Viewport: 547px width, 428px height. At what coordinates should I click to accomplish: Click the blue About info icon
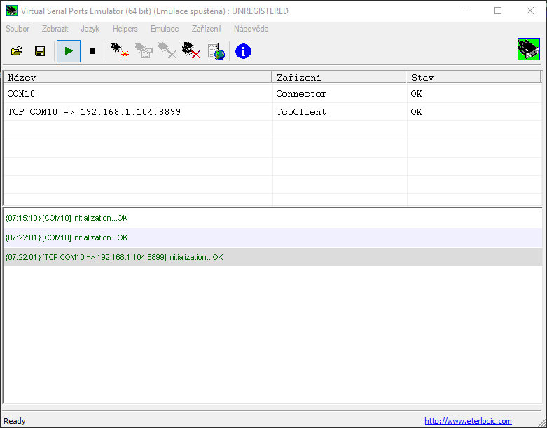[243, 51]
